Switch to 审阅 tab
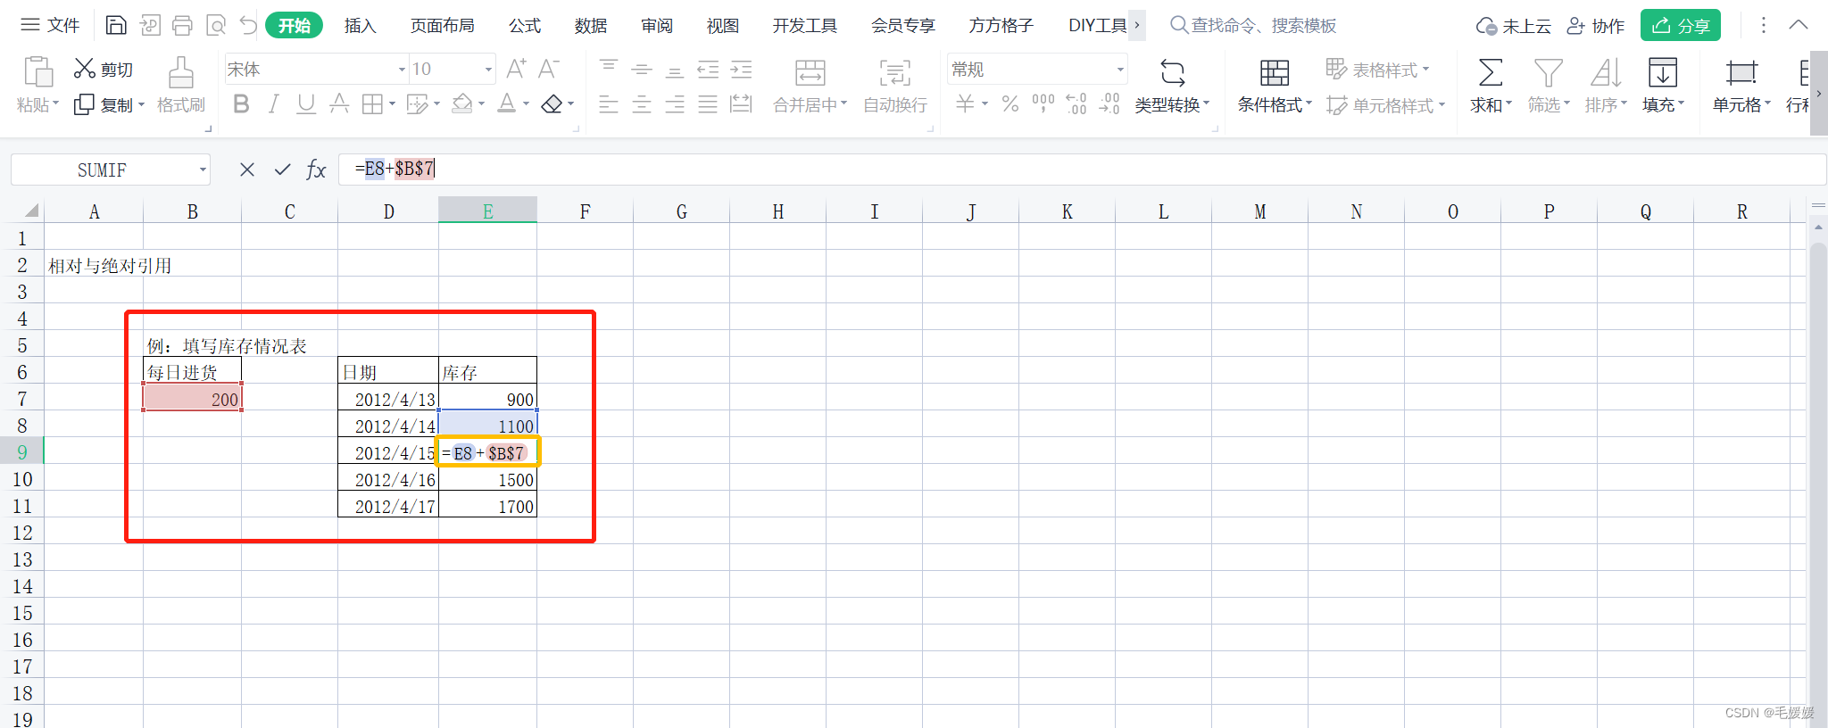Image resolution: width=1828 pixels, height=728 pixels. [657, 25]
